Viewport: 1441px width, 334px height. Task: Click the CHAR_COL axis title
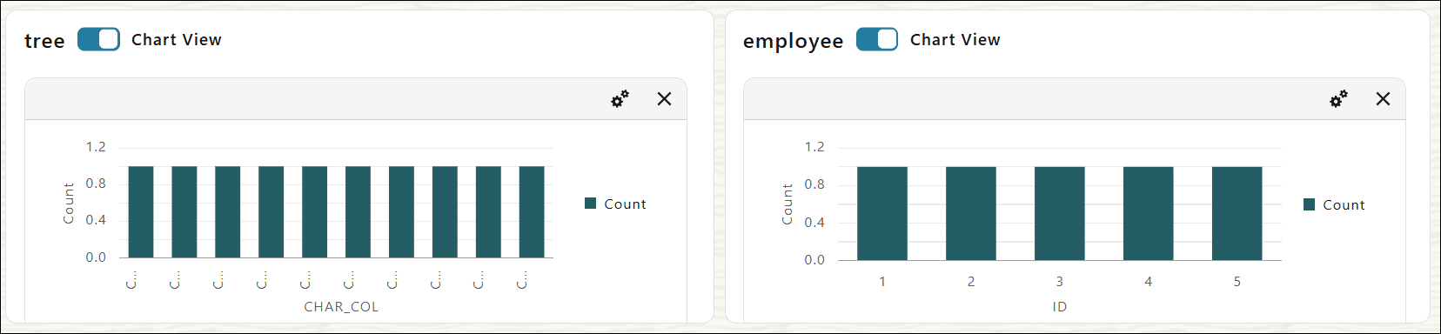341,307
